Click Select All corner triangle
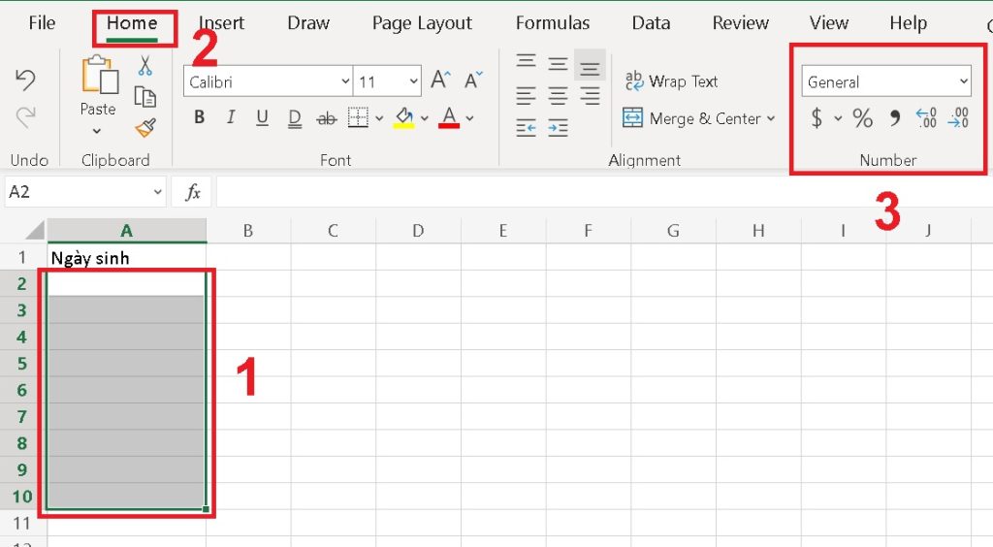Image resolution: width=993 pixels, height=547 pixels. pos(34,230)
